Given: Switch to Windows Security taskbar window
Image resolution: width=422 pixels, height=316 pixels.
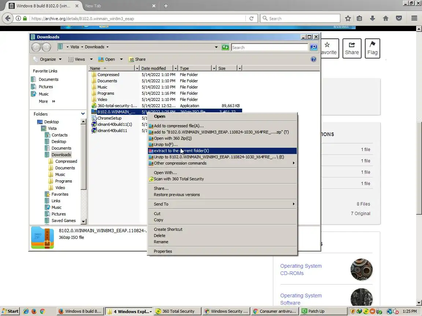Looking at the screenshot, I should point(227,311).
